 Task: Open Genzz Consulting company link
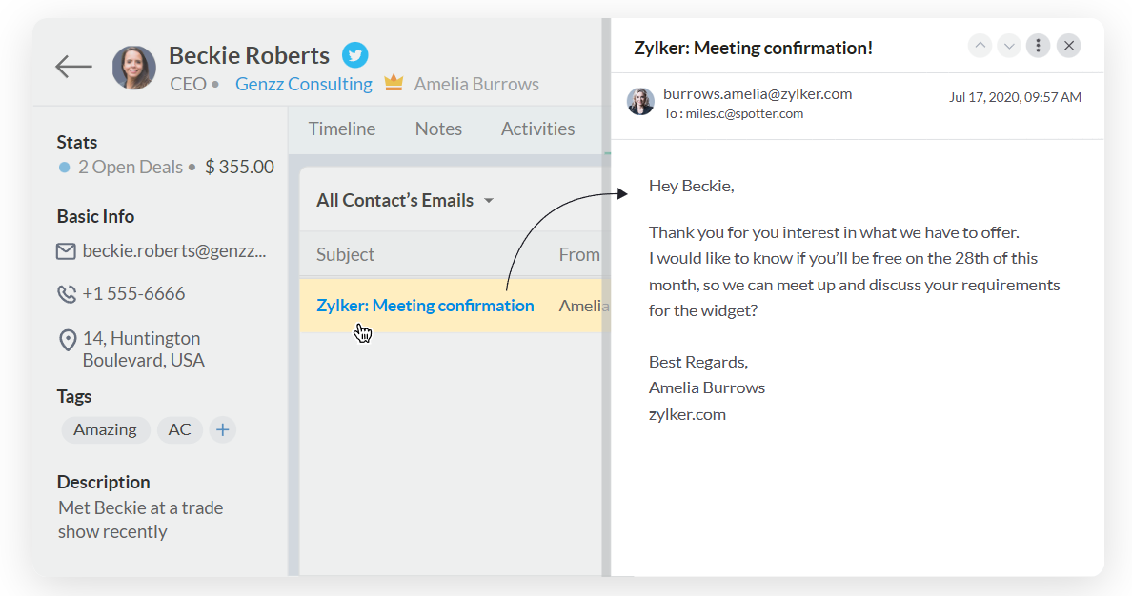point(304,85)
